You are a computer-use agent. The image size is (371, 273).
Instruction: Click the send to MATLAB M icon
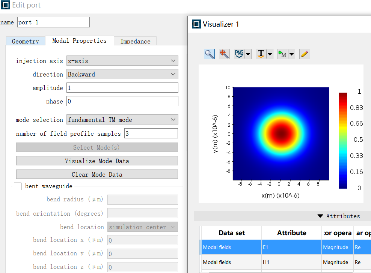282,54
